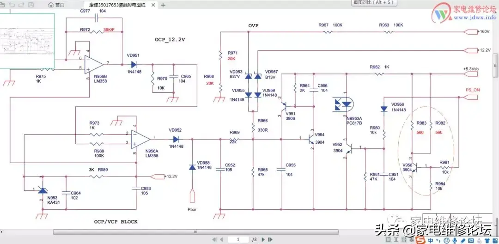This screenshot has height=244, width=499.
Task: Click the Sogou S input method logo
Action: [x=421, y=240]
